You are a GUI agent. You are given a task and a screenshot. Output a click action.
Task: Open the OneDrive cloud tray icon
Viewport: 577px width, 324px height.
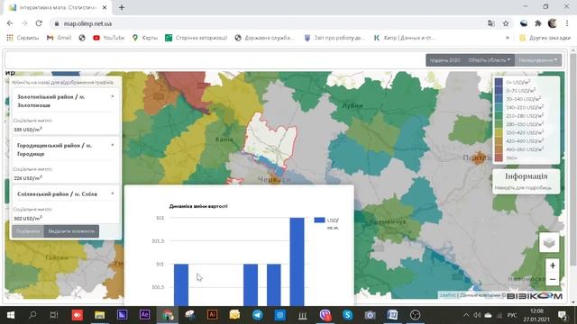pos(488,315)
